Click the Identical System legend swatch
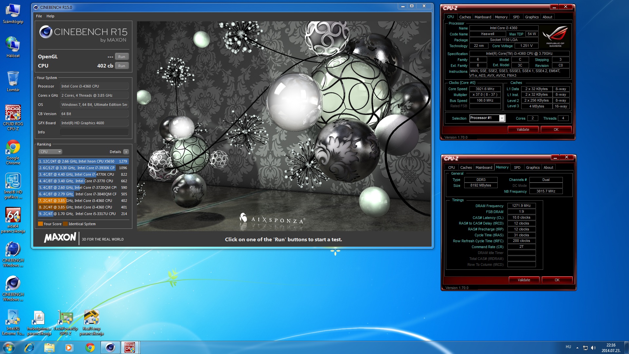The height and width of the screenshot is (354, 629). click(x=65, y=224)
